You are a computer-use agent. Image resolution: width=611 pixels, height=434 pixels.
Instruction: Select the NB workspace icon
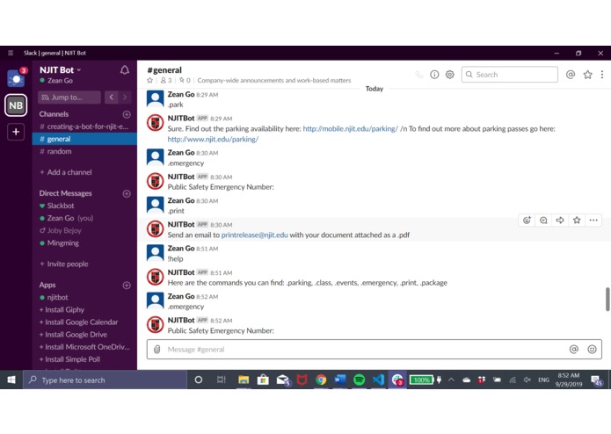pos(16,105)
